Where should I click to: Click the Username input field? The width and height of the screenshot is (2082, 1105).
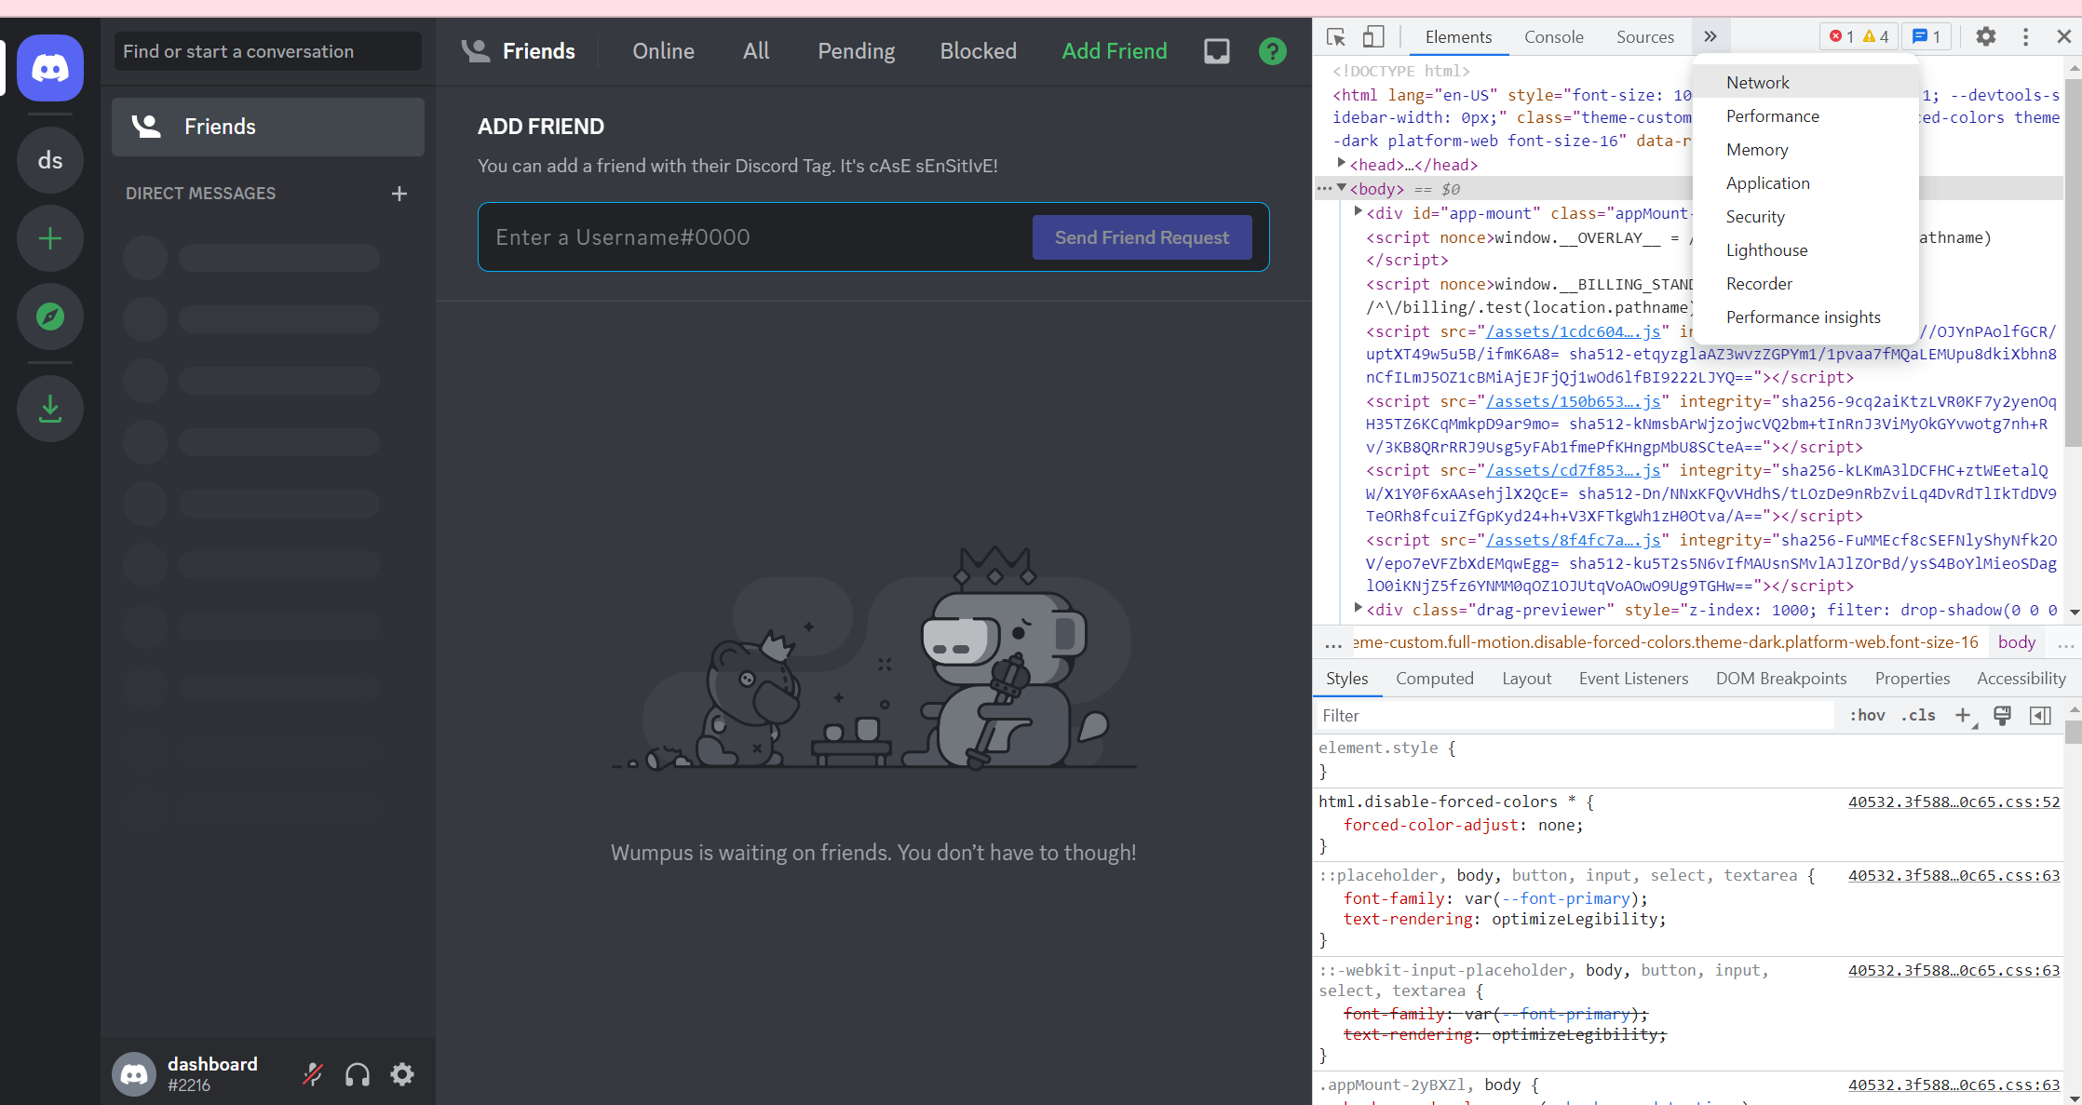coord(756,236)
